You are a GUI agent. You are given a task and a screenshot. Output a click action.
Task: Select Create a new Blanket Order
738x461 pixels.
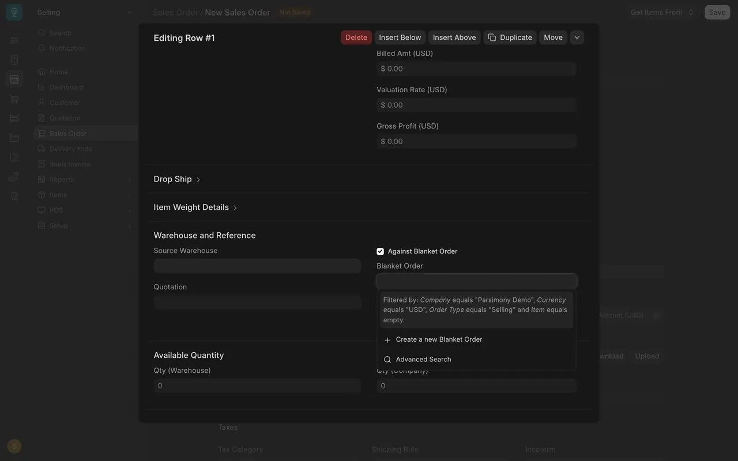click(476, 339)
